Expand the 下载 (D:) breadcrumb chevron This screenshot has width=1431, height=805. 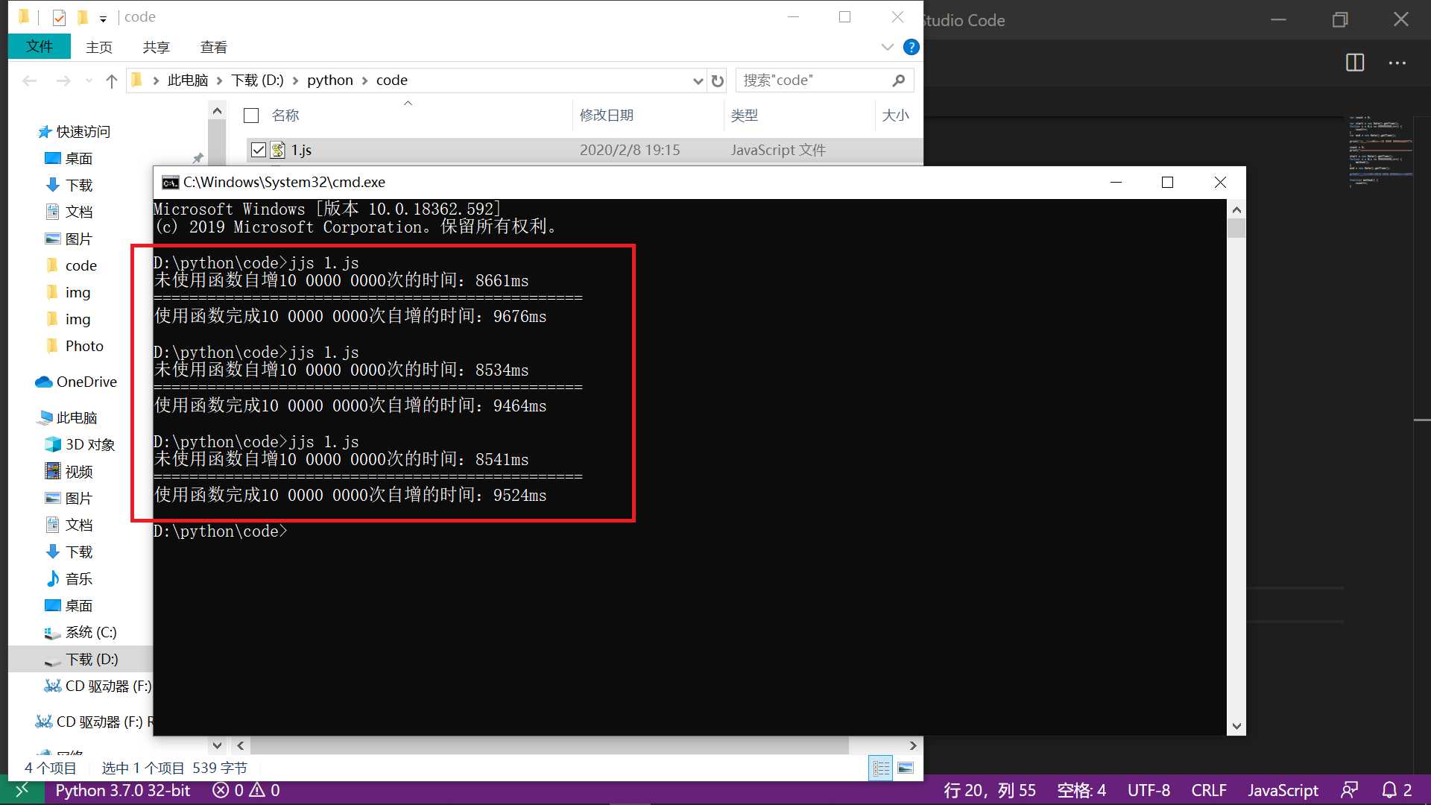295,80
